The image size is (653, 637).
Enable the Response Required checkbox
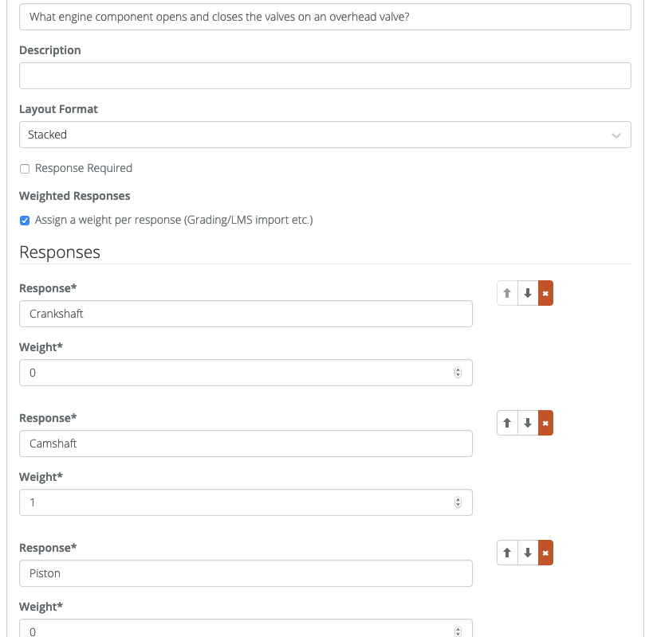tap(24, 168)
